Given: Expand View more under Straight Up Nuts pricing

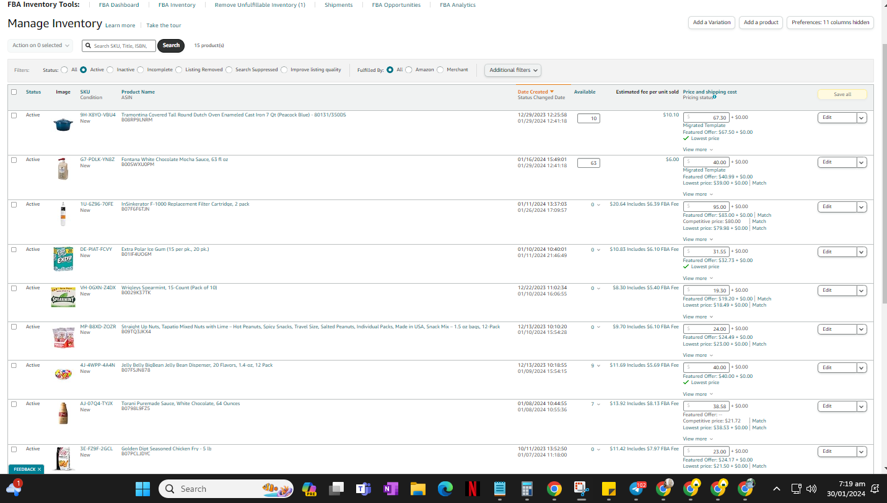Looking at the screenshot, I should click(697, 355).
